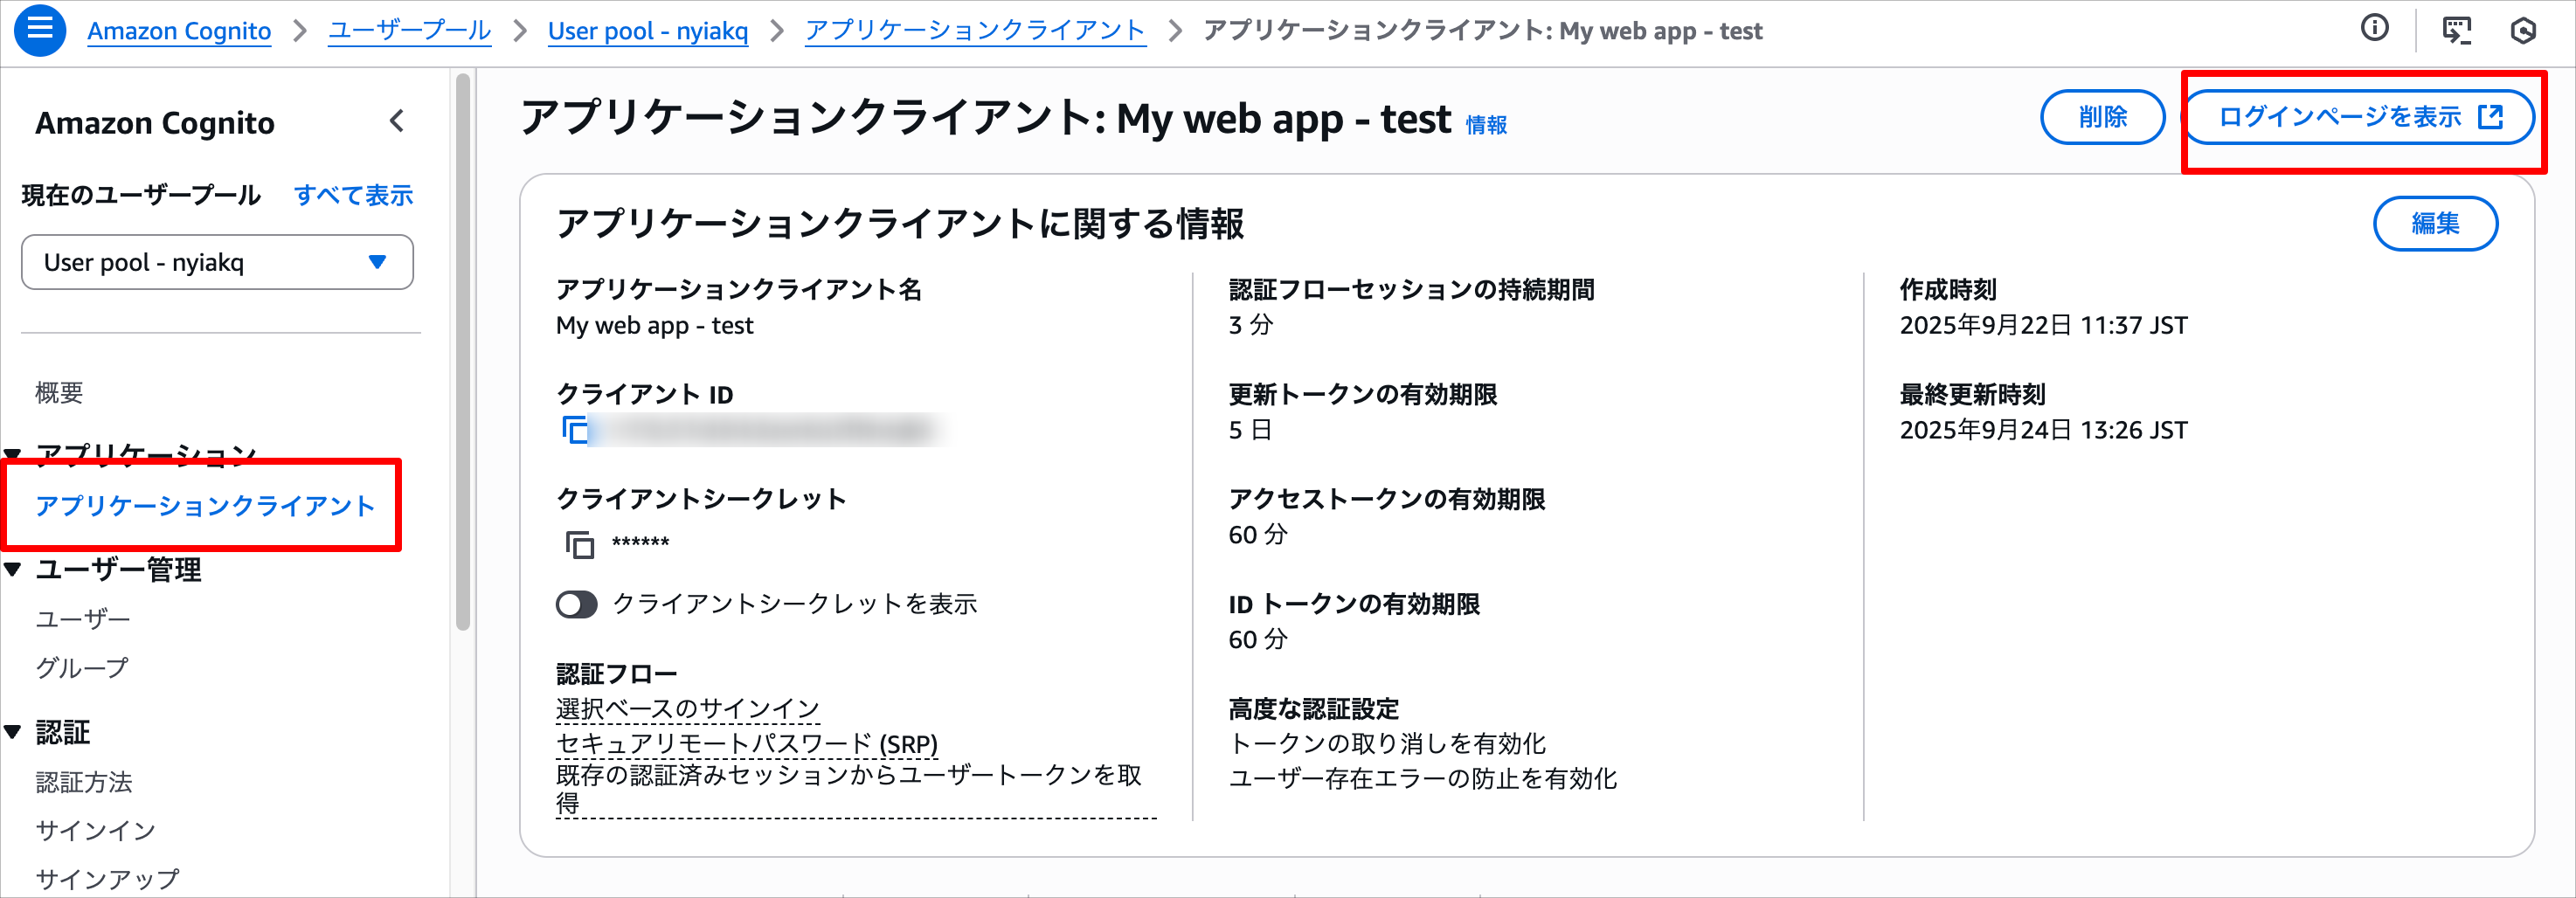
Task: Click セキュアリモートパスワード (SRP) text
Action: [x=747, y=744]
